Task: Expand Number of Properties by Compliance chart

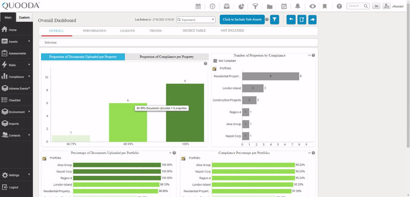Action: tap(310, 55)
